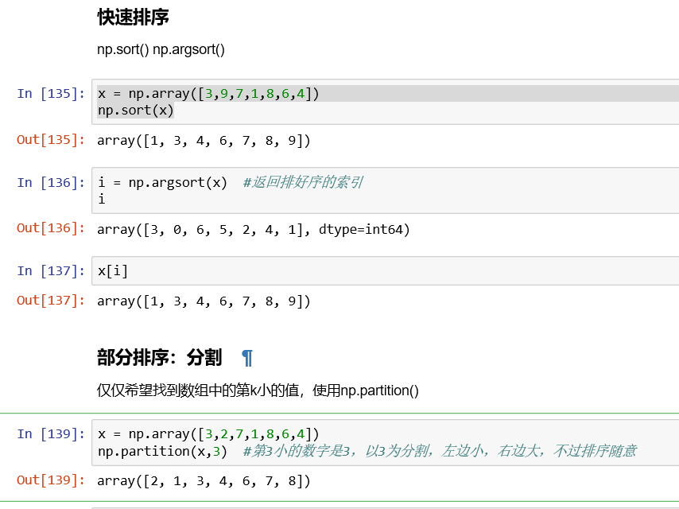Click the Out[139] partitioned array output
The width and height of the screenshot is (679, 509).
(x=204, y=481)
